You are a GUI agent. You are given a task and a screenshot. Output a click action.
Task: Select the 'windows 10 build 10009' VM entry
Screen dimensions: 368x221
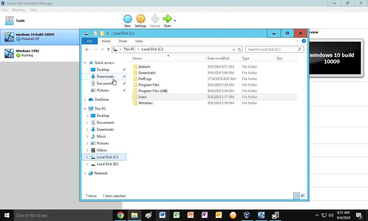click(x=39, y=37)
